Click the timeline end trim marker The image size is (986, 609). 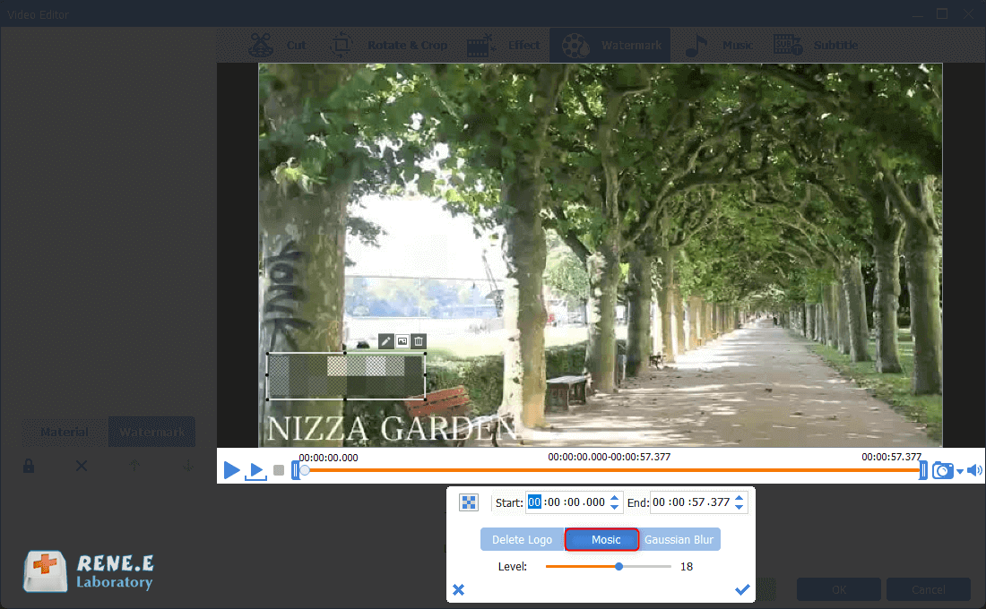[923, 470]
